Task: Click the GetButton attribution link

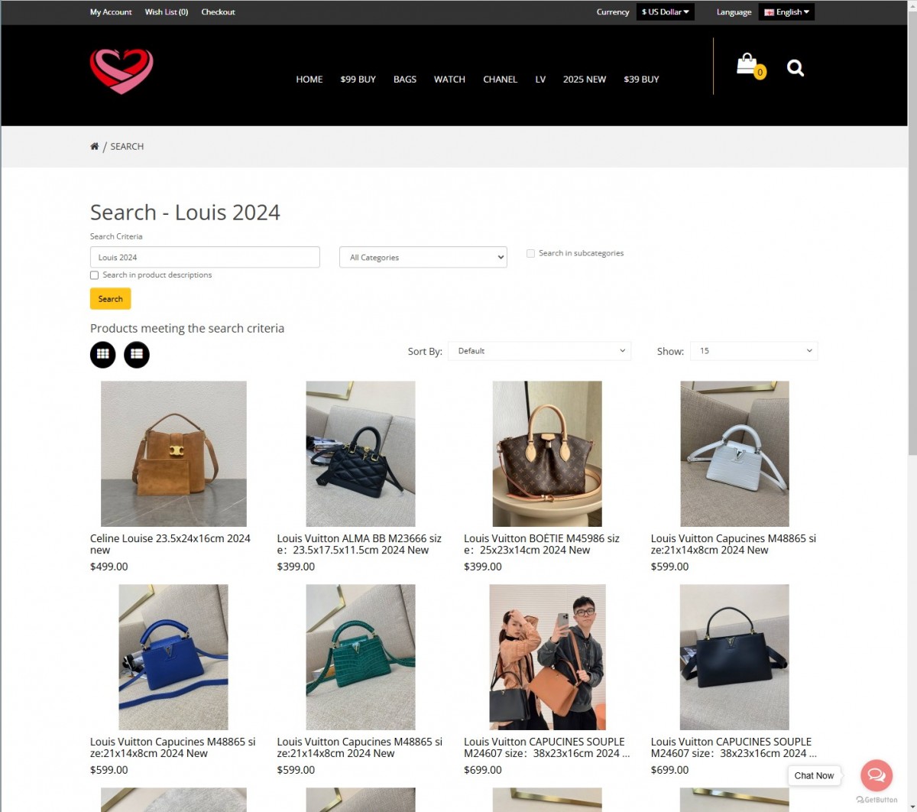Action: click(x=876, y=800)
